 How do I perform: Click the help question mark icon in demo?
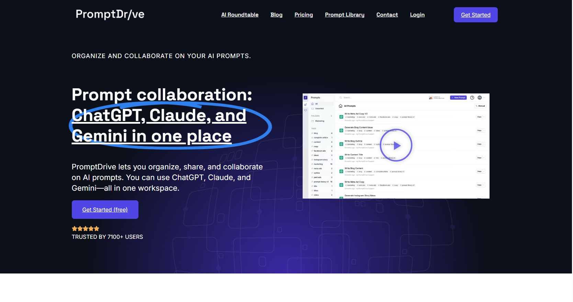(472, 98)
